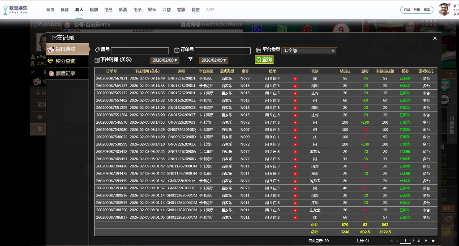Open the start date picker 2026/02/09
Image resolution: width=459 pixels, height=246 pixels.
[x=165, y=60]
